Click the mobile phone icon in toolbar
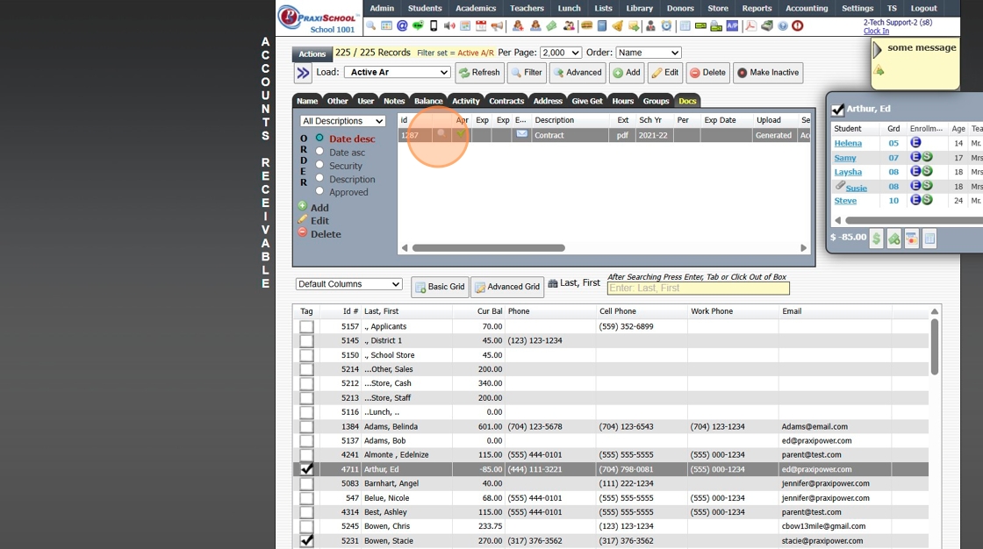This screenshot has height=549, width=983. click(434, 25)
